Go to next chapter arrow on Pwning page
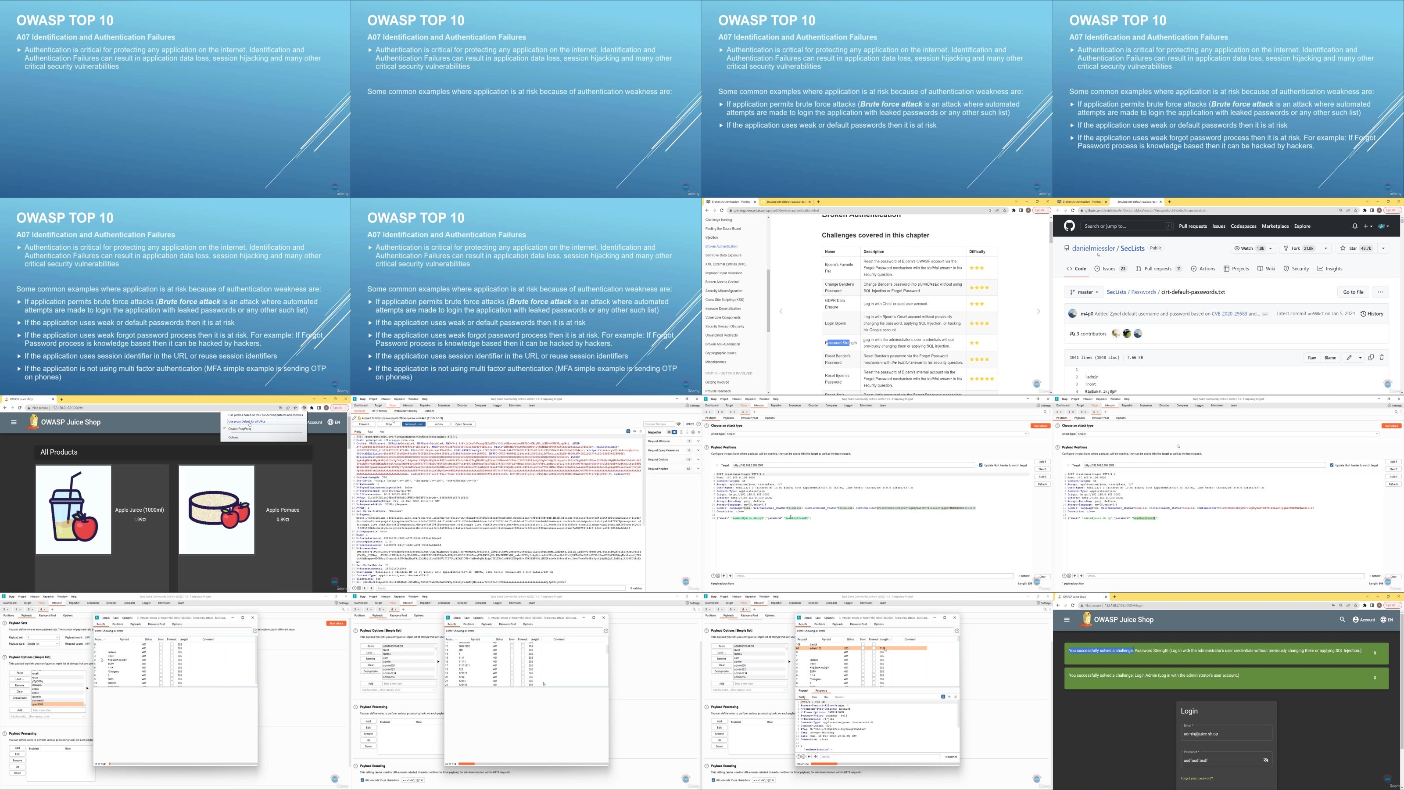This screenshot has width=1404, height=790. click(x=1038, y=312)
